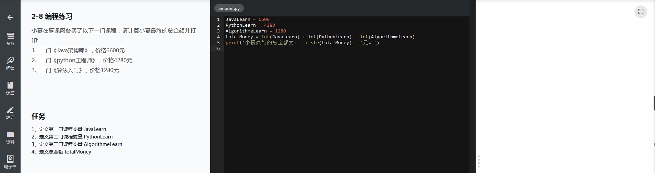Open the 笔记 notes tool
Screen dimensions: 655x173
pos(10,112)
